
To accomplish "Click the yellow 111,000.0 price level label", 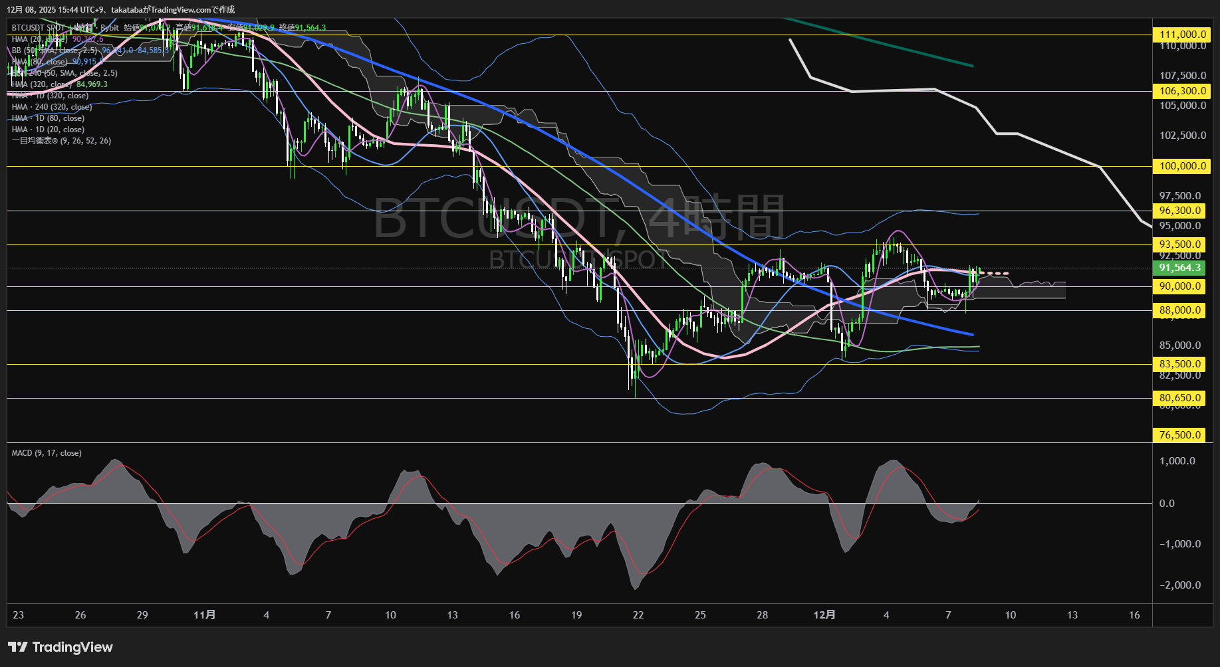I will click(x=1181, y=34).
